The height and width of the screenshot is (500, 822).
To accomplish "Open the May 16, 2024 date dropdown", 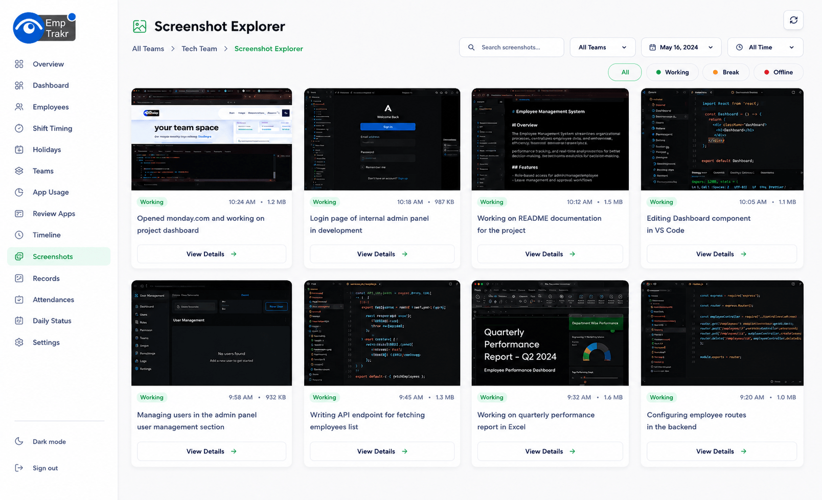I will (x=681, y=48).
